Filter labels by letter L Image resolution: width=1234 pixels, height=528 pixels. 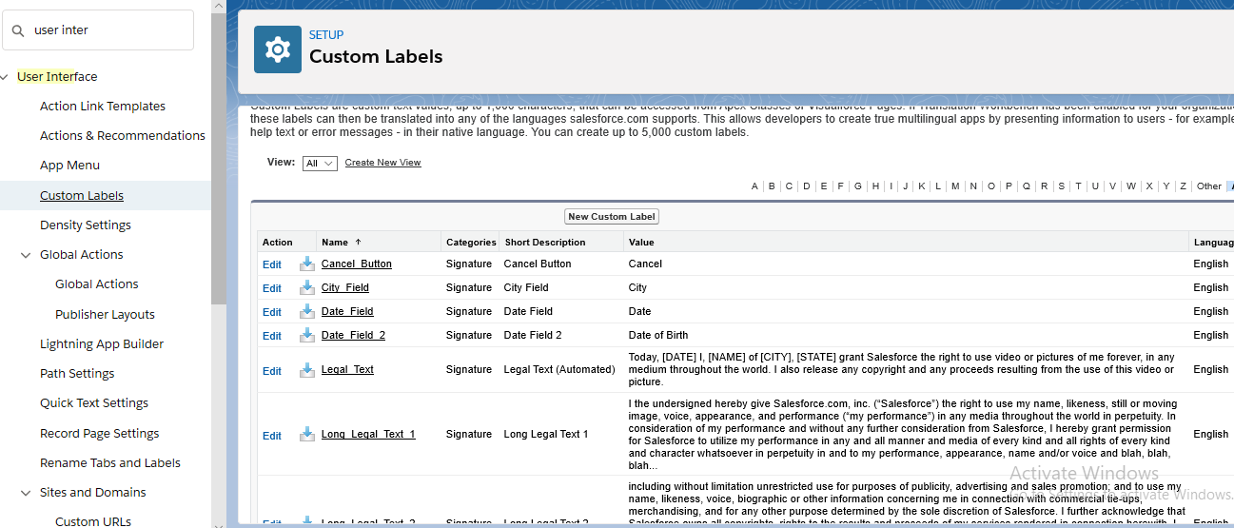[938, 186]
